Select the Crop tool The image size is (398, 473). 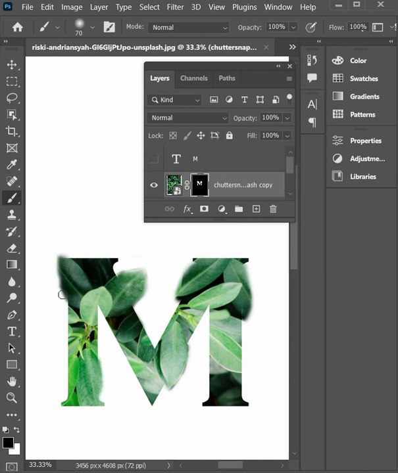[x=12, y=131]
